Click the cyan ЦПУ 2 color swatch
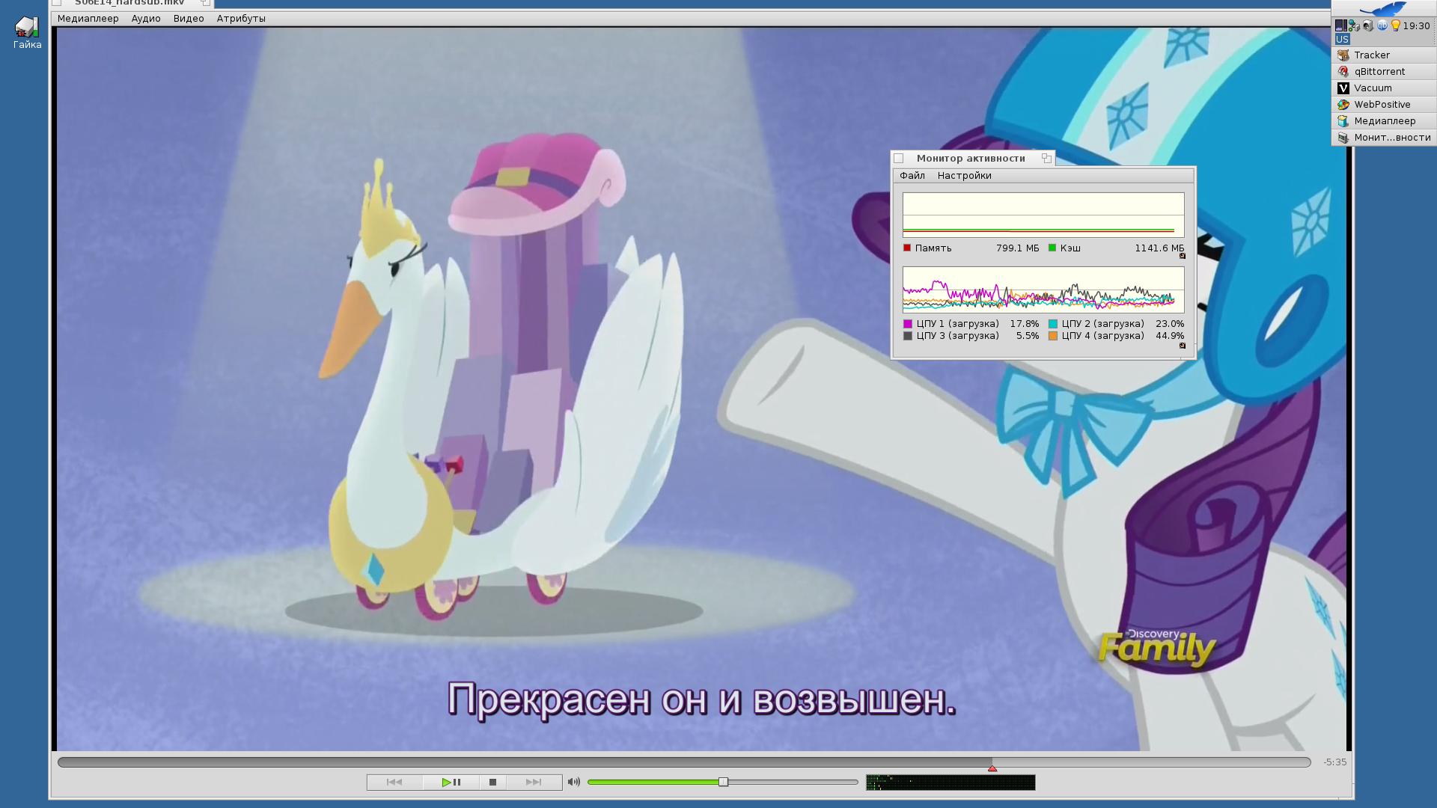1437x808 pixels. (x=1053, y=324)
